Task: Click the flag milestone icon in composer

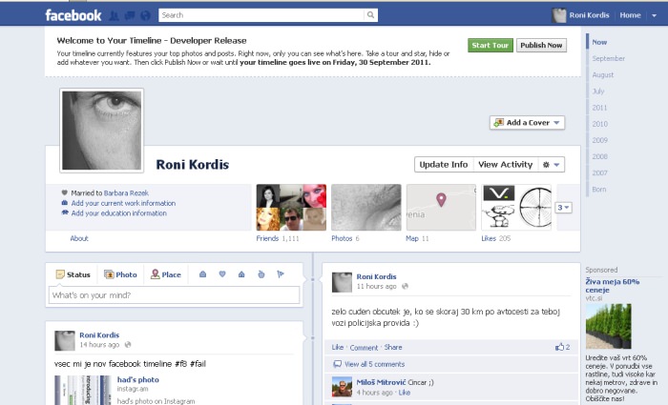Action: (281, 274)
